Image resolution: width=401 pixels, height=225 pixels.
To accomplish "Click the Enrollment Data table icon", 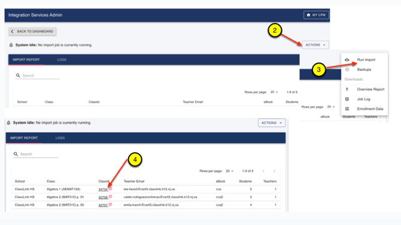I will point(347,109).
